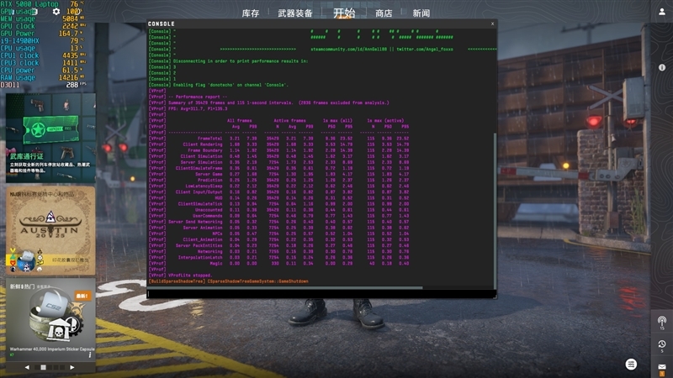Open the mail envelope invites icon
Viewport: 673px width, 378px height.
click(x=662, y=367)
